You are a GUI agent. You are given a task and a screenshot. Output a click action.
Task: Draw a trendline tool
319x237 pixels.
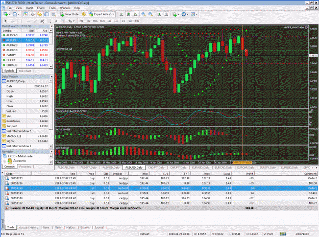(x=35, y=21)
